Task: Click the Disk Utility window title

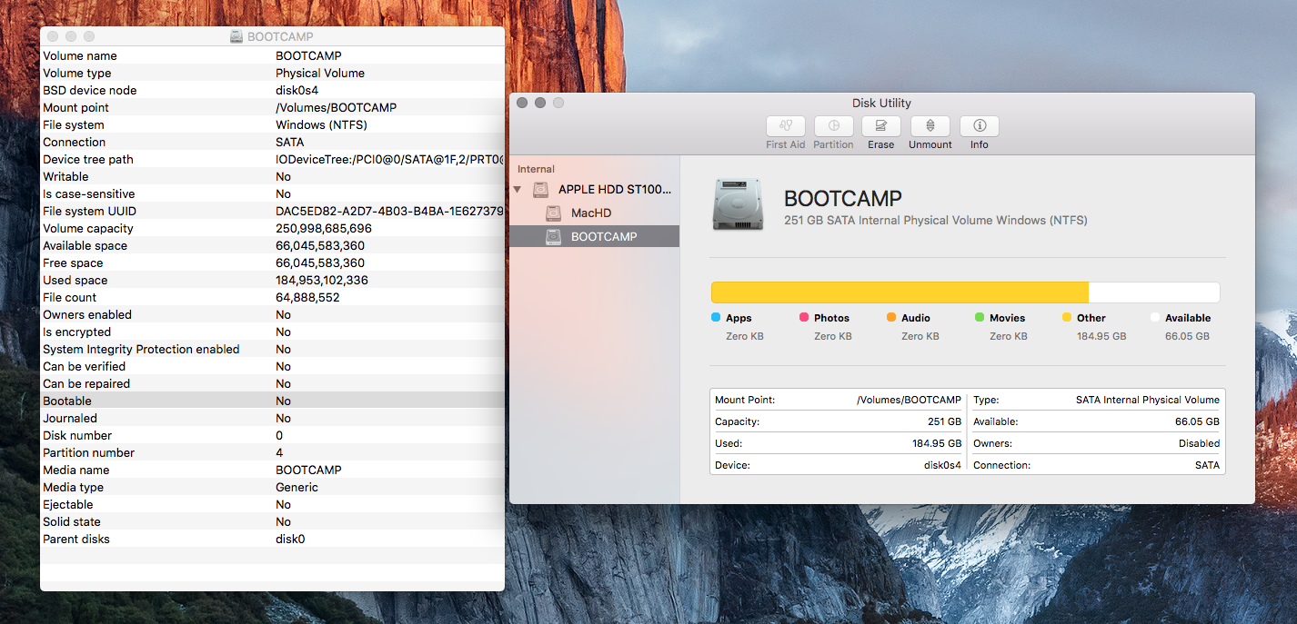Action: tap(881, 104)
